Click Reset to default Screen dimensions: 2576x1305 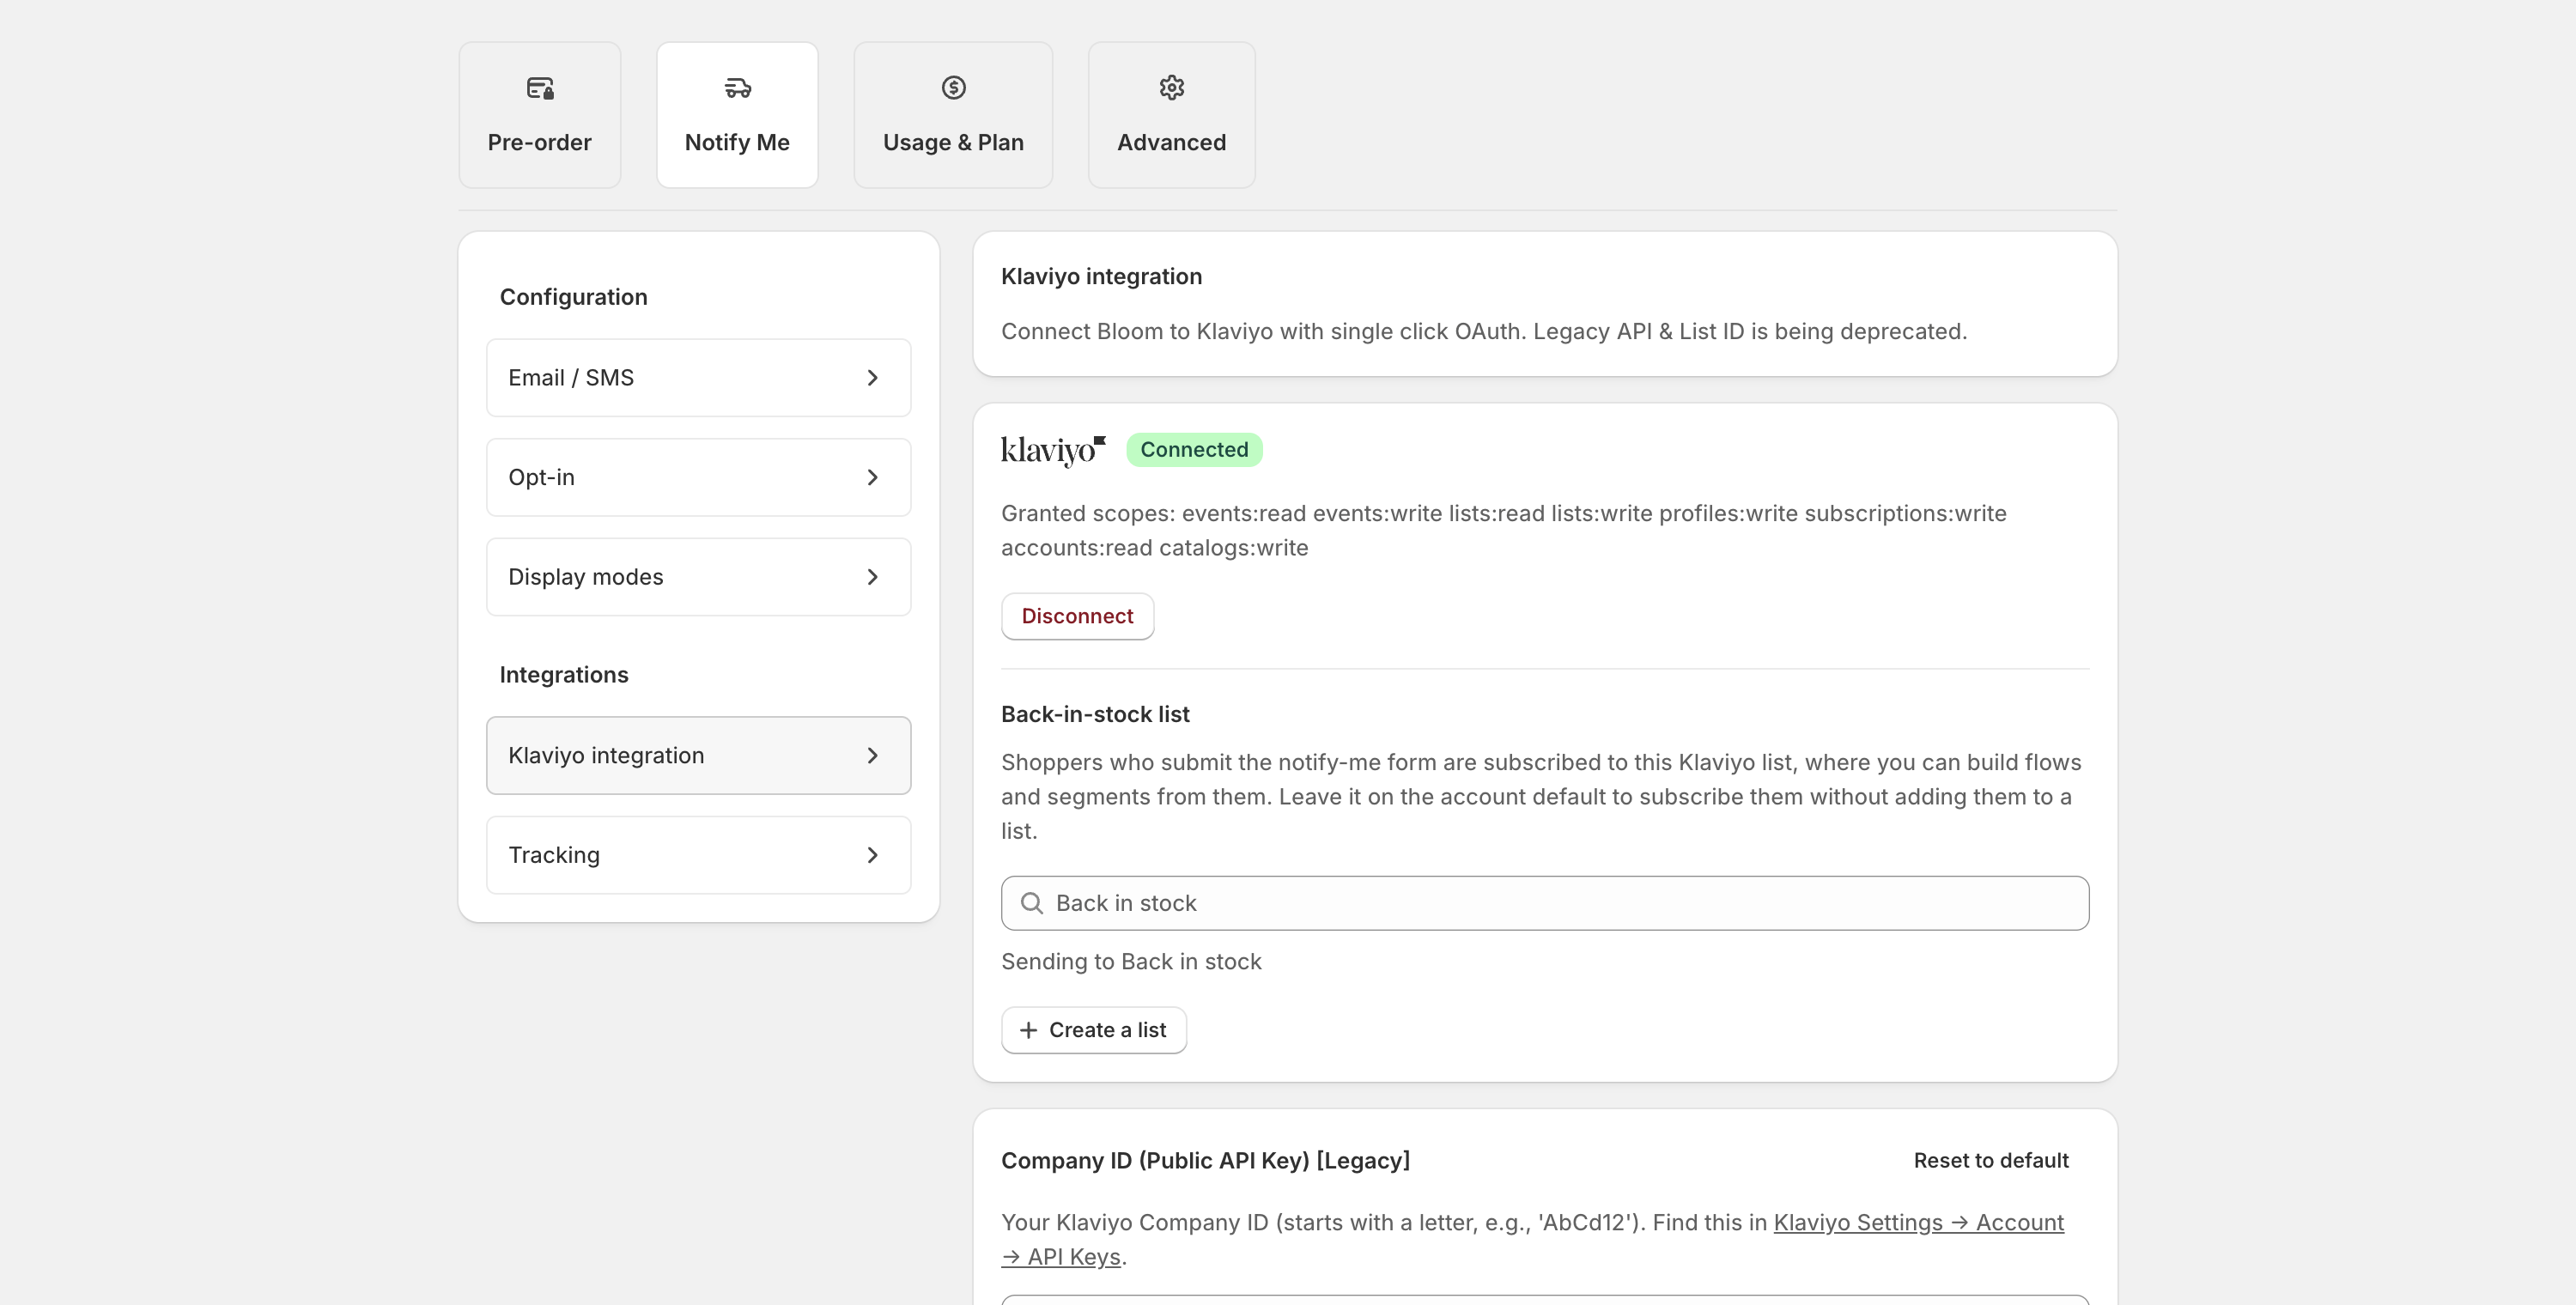[x=1991, y=1161]
